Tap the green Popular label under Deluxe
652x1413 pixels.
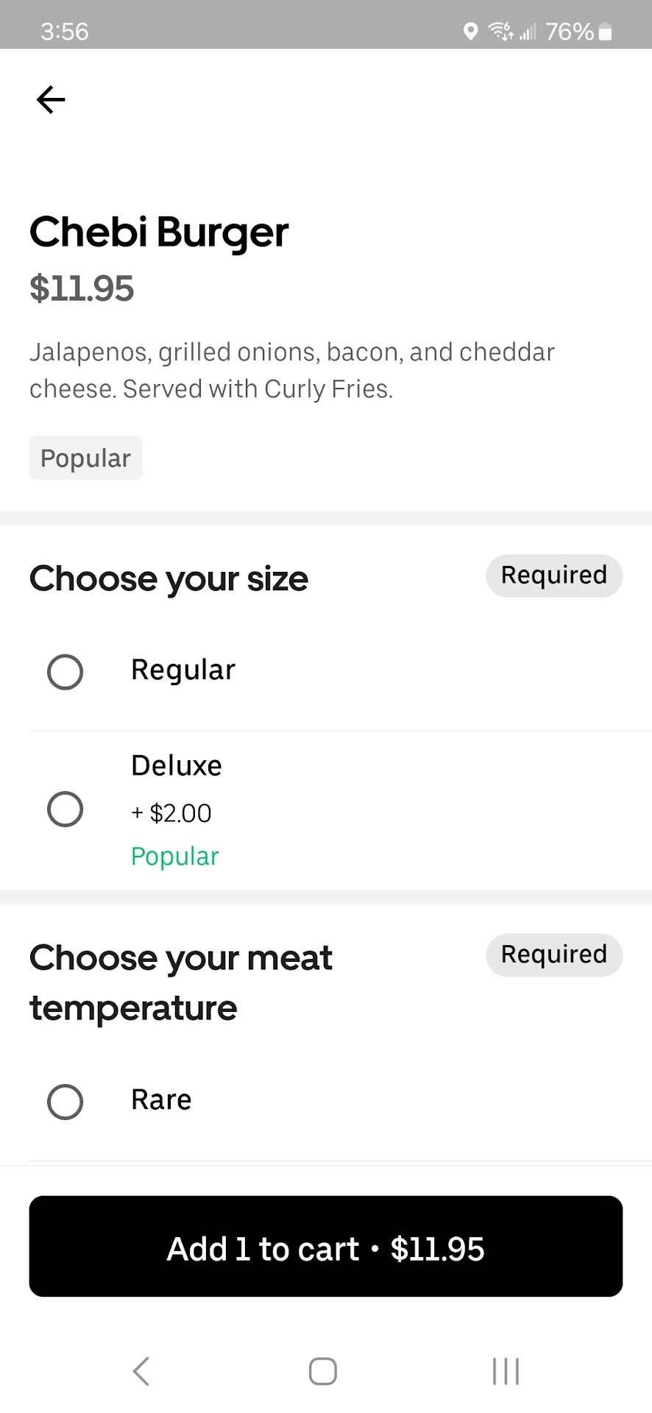175,857
